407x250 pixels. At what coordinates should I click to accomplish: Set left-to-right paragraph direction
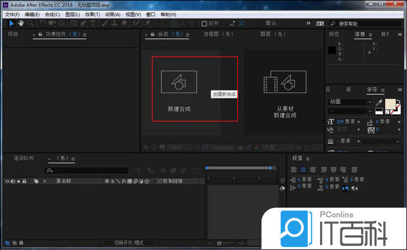[x=346, y=189]
